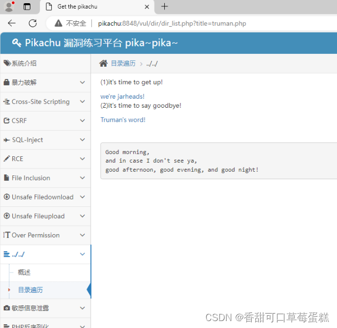Image resolution: width=337 pixels, height=328 pixels.
Task: Expand the Over Permission chevron
Action: click(82, 235)
